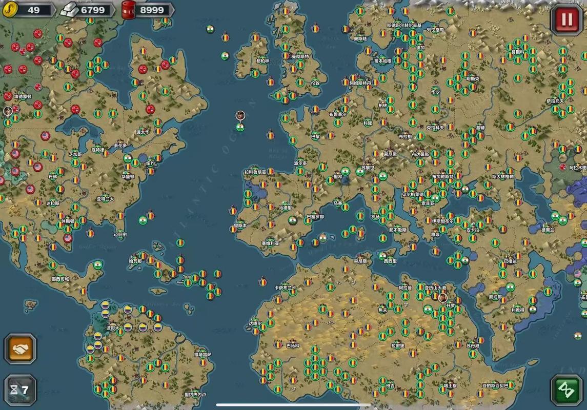Select the city 伊斯坦布尔
The width and height of the screenshot is (587, 410).
(442, 221)
